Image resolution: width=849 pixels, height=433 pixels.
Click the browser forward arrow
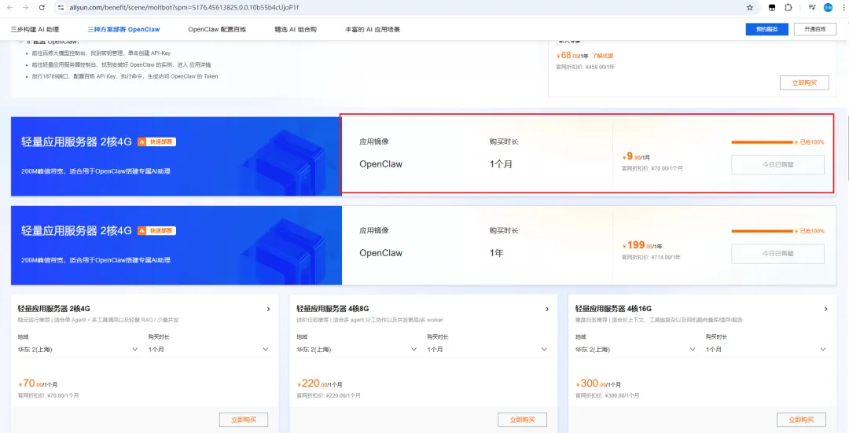click(x=25, y=8)
